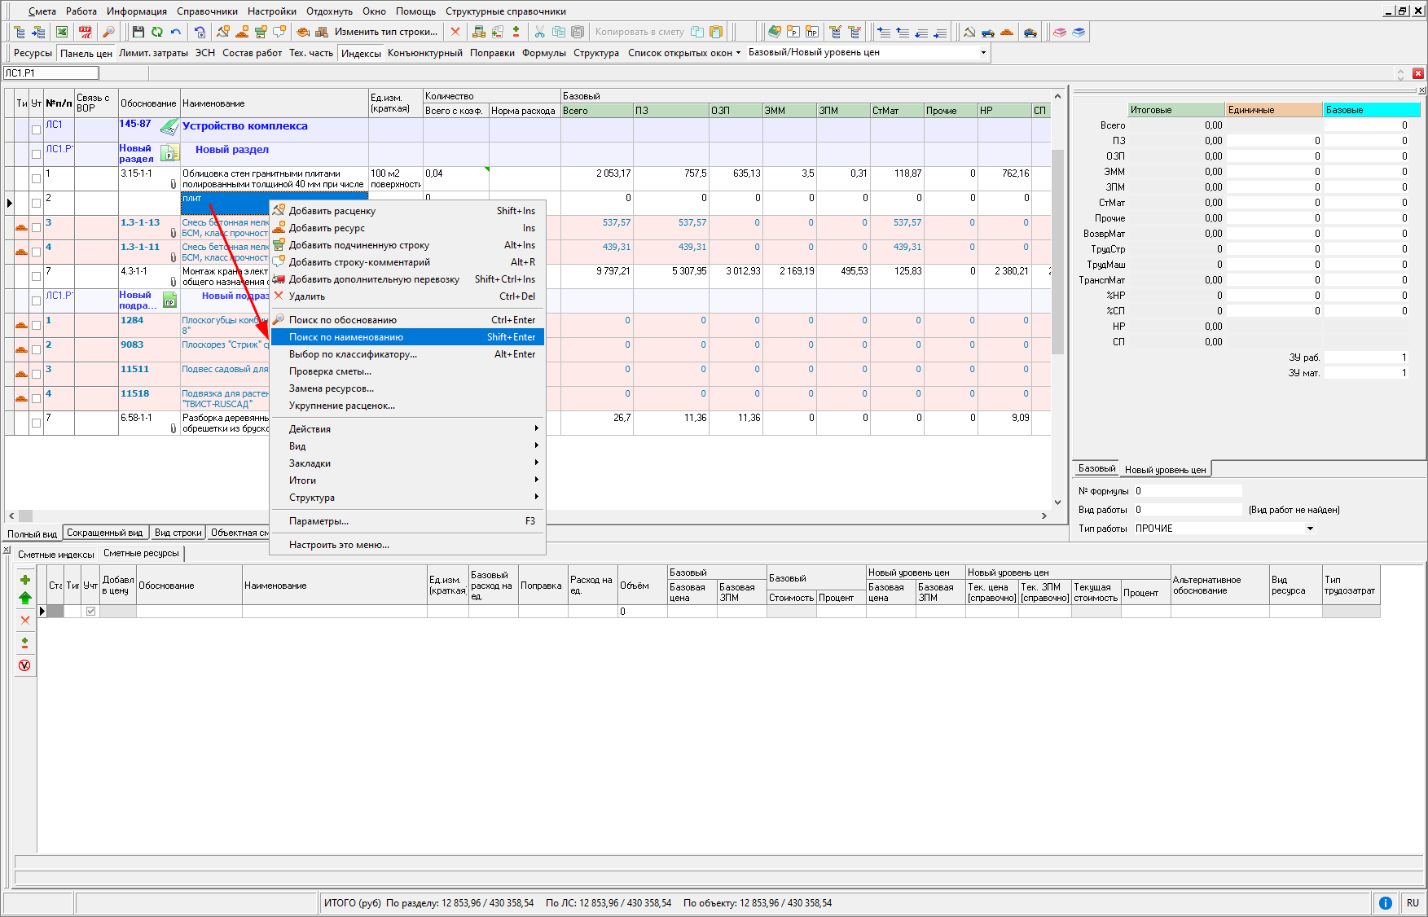Click the blue info icon in status bar
The height and width of the screenshot is (917, 1428).
[1385, 902]
